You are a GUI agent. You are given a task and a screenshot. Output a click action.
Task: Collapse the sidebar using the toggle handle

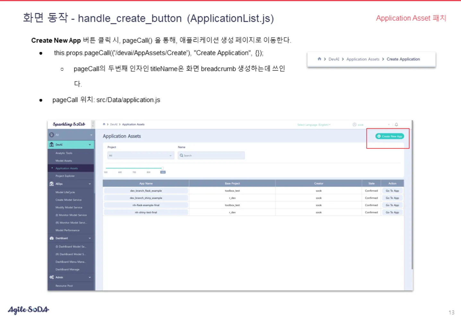click(x=93, y=124)
